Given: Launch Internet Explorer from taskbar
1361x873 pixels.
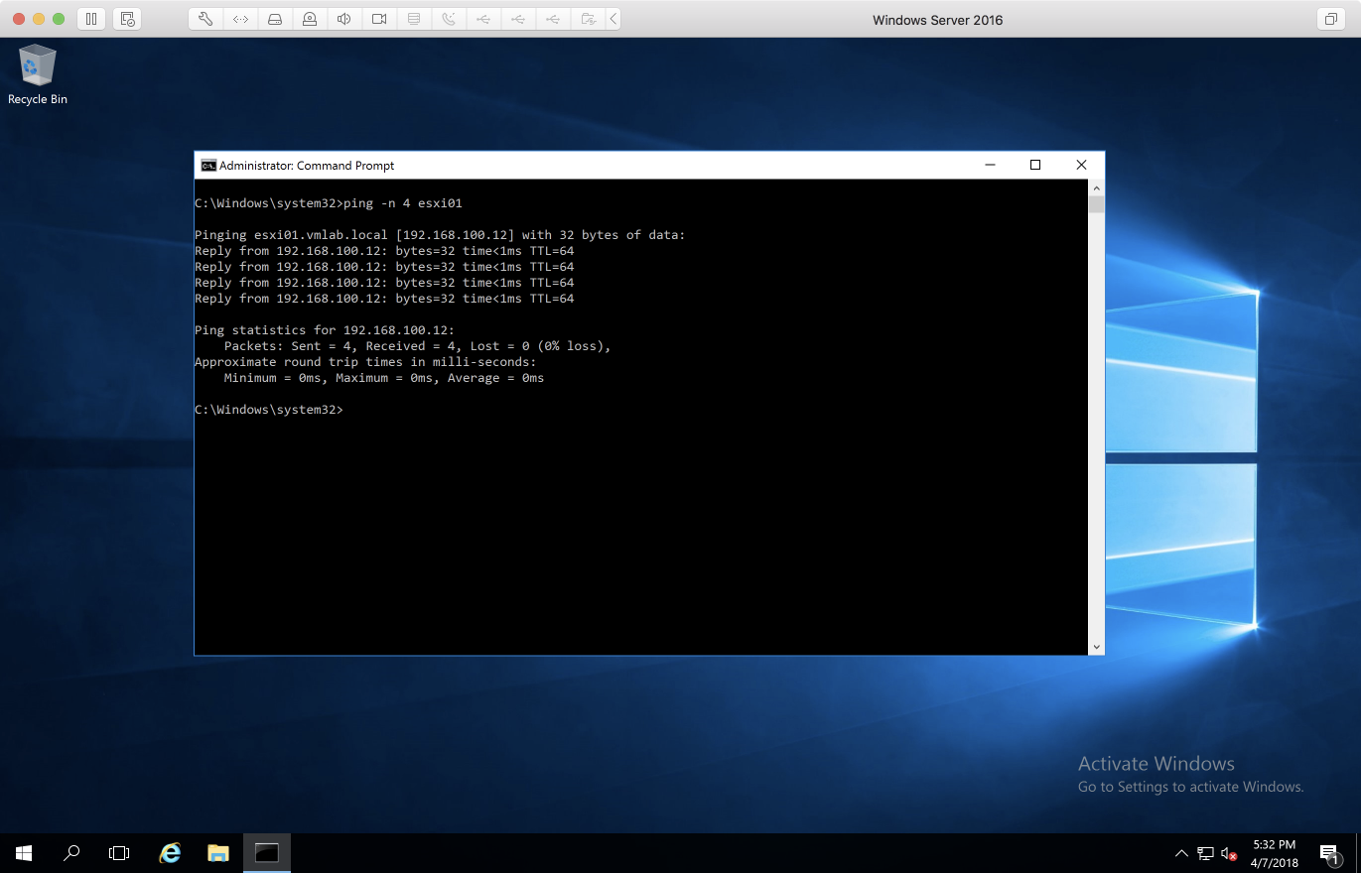Looking at the screenshot, I should [x=171, y=852].
